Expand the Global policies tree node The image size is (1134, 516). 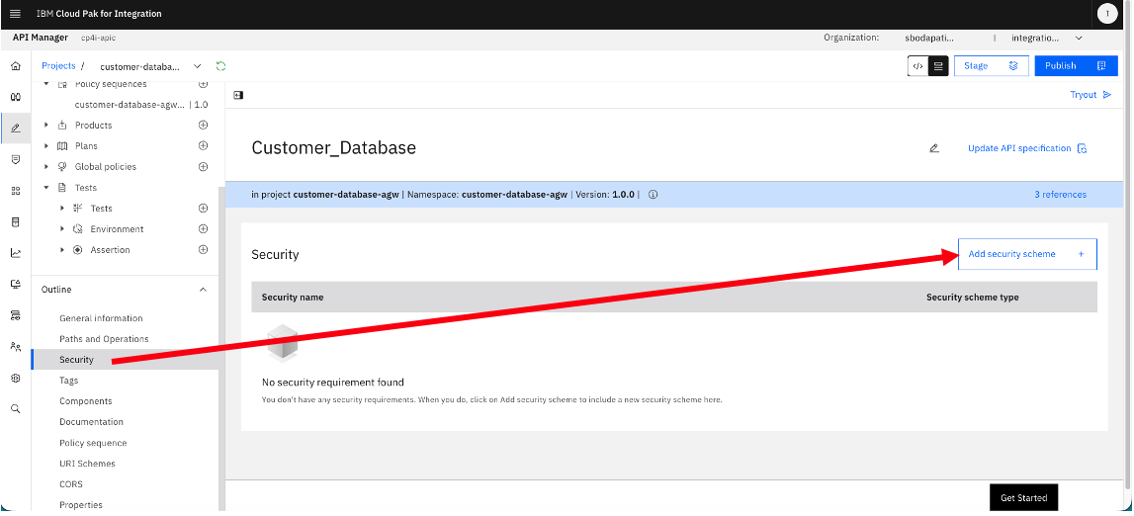pyautogui.click(x=46, y=167)
